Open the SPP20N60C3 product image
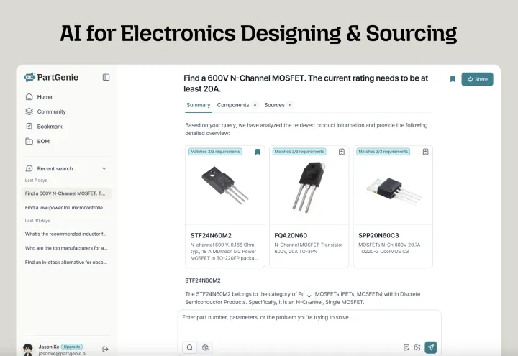Viewport: 518px width, 356px height. coord(394,191)
